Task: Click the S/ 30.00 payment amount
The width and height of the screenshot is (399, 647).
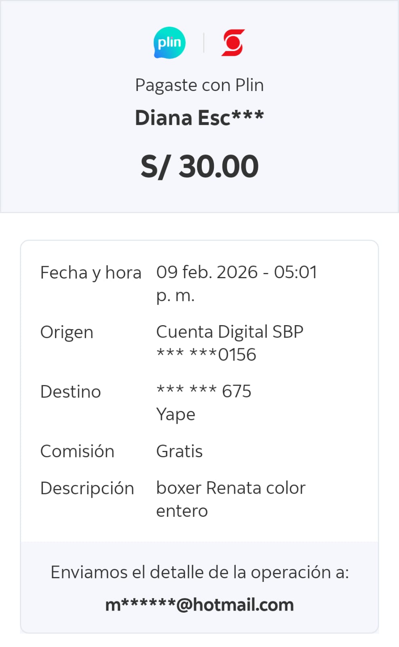Action: 199,166
